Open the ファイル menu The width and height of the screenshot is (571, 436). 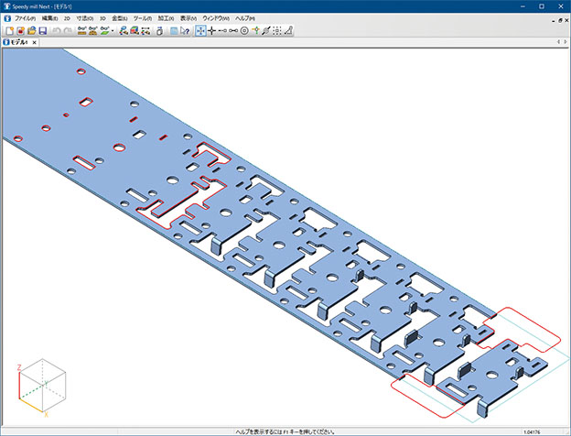[23, 18]
